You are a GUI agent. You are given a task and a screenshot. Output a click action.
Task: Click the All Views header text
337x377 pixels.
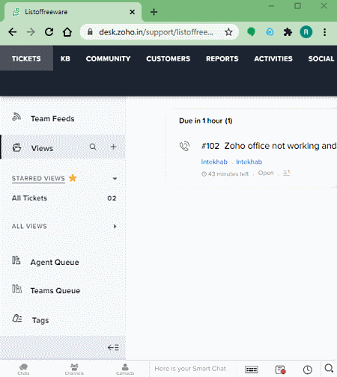(x=29, y=227)
